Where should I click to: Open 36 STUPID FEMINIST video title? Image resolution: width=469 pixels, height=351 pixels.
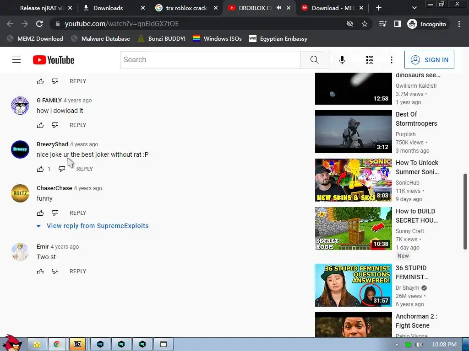412,272
